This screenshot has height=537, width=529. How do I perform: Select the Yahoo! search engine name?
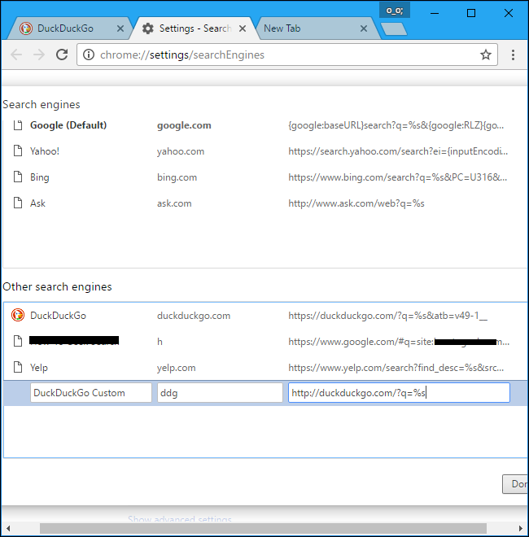[x=45, y=151]
